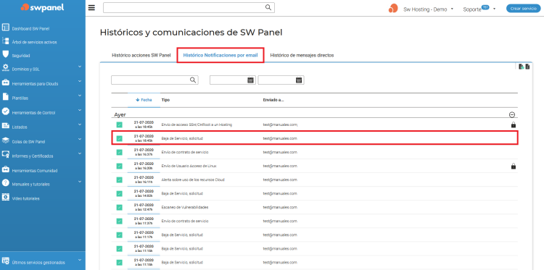Toggle checkbox for Envío de Usuario Acceso Linux
The width and height of the screenshot is (544, 270).
coord(120,166)
